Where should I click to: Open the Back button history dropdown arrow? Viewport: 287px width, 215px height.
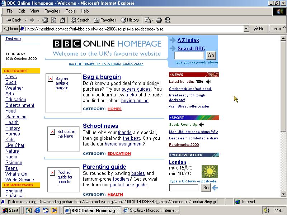click(x=25, y=20)
